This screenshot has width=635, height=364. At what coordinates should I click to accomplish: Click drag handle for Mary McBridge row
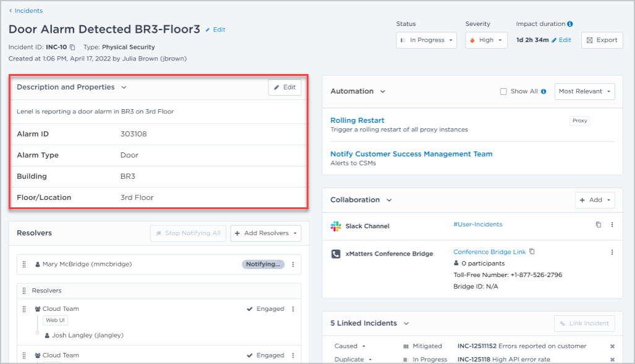(x=24, y=264)
